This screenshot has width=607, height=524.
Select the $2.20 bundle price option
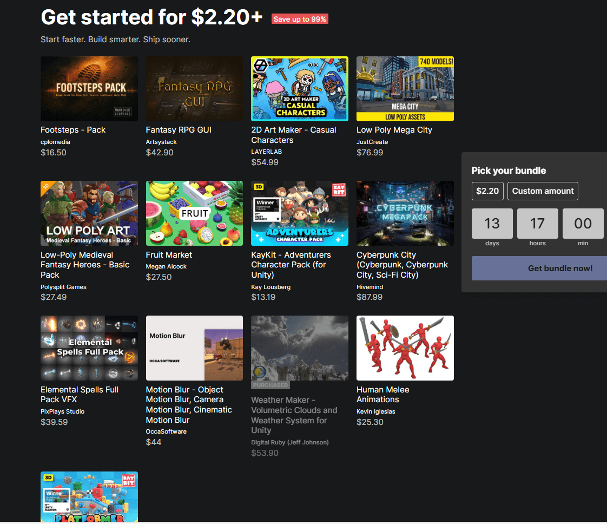[487, 191]
